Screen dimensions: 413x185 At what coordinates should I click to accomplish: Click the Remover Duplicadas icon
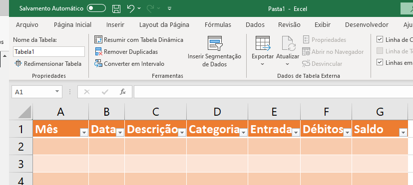pyautogui.click(x=98, y=51)
